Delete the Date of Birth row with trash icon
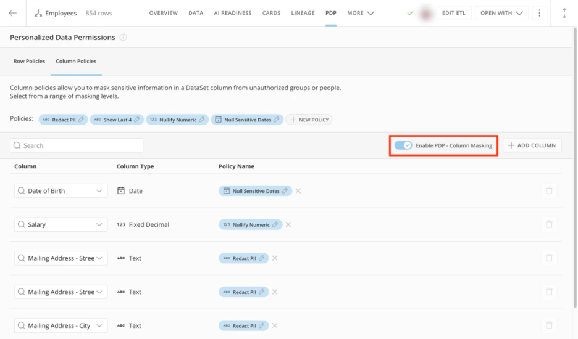Screen dimensions: 578x339 [549, 190]
